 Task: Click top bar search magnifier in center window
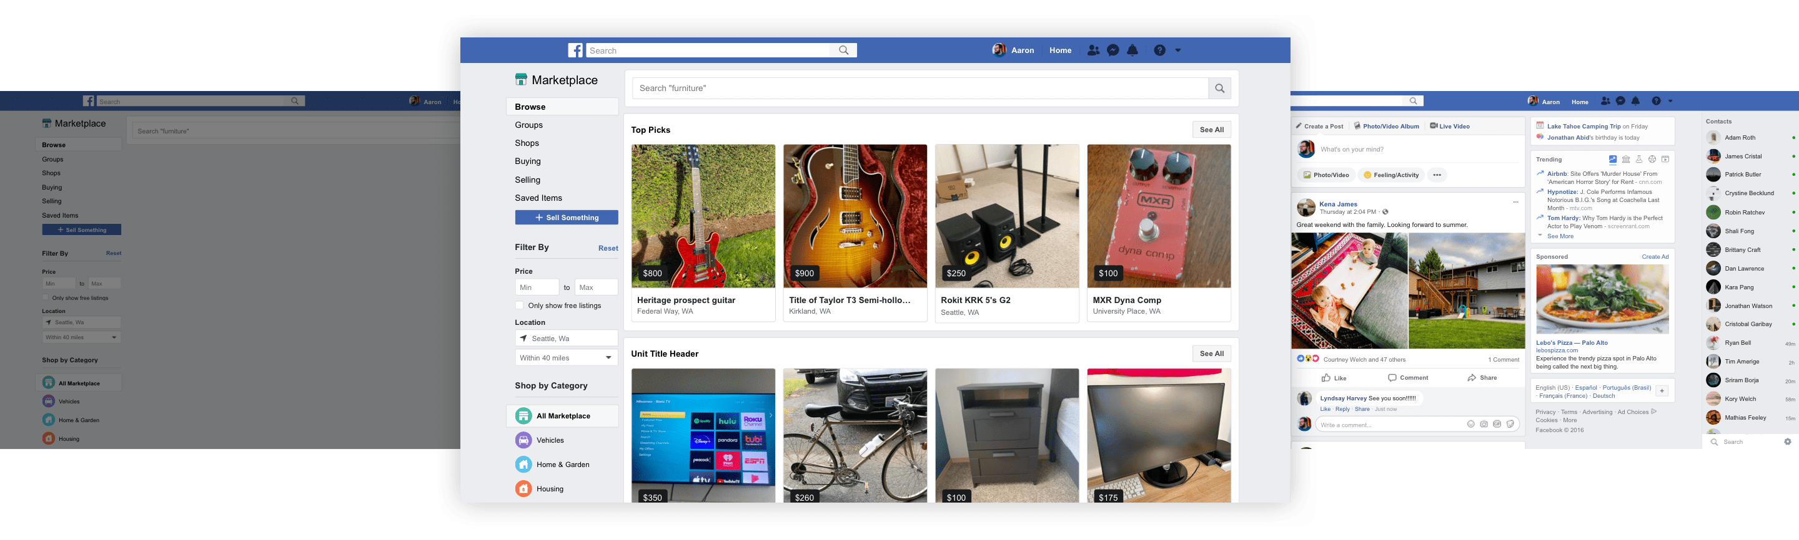844,50
